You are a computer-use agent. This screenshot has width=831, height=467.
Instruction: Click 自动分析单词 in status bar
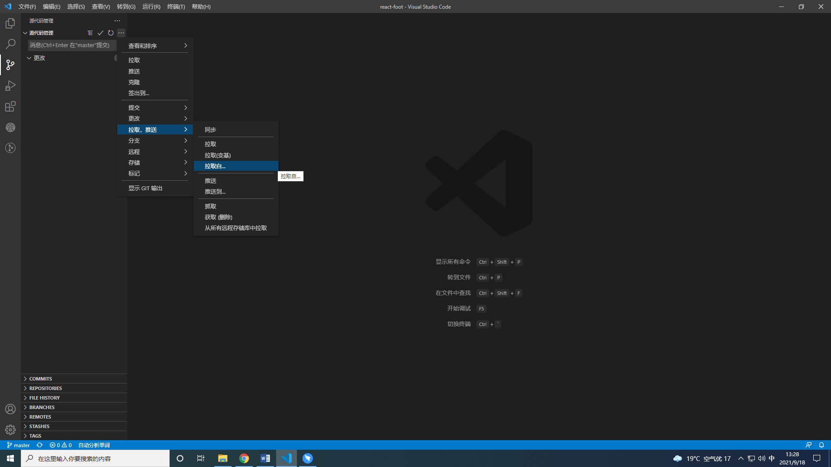pyautogui.click(x=94, y=445)
